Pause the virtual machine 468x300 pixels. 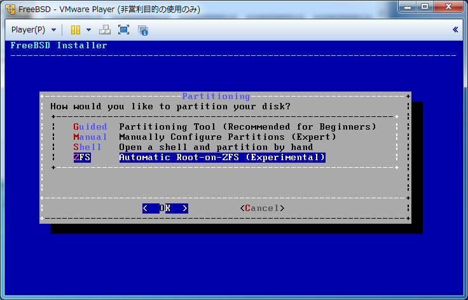pos(76,30)
